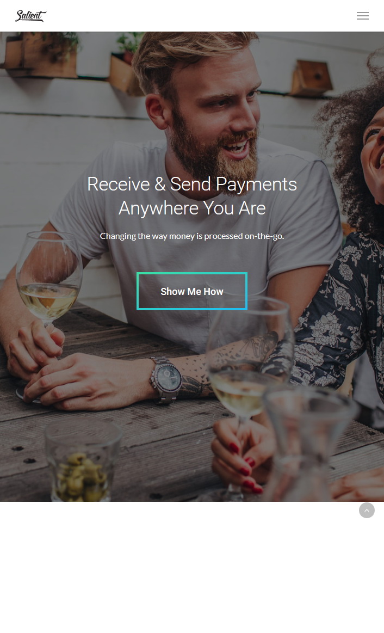Click the 'Receive & Send Payments' headline
Image resolution: width=384 pixels, height=633 pixels.
click(x=192, y=184)
